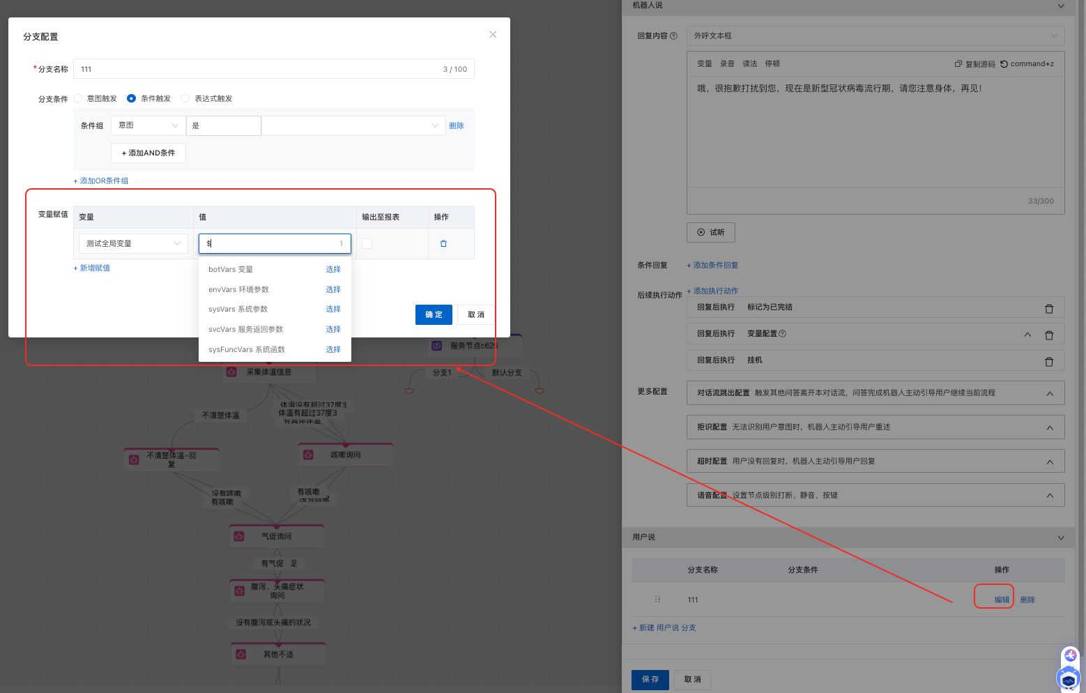Select the 其他不适 node icon on canvas
Viewport: 1086px width, 693px height.
(240, 654)
